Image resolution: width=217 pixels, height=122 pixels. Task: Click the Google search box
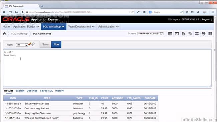[x=166, y=12]
